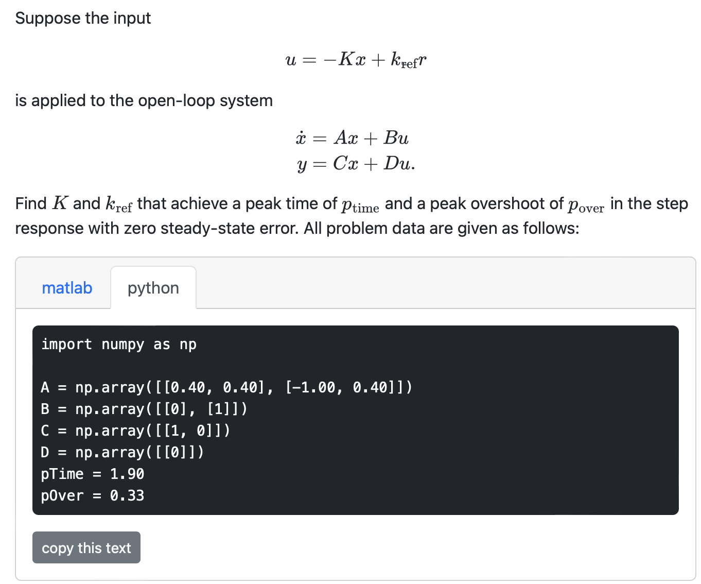
Task: Click the u = -Kx + kref equation
Action: [357, 59]
